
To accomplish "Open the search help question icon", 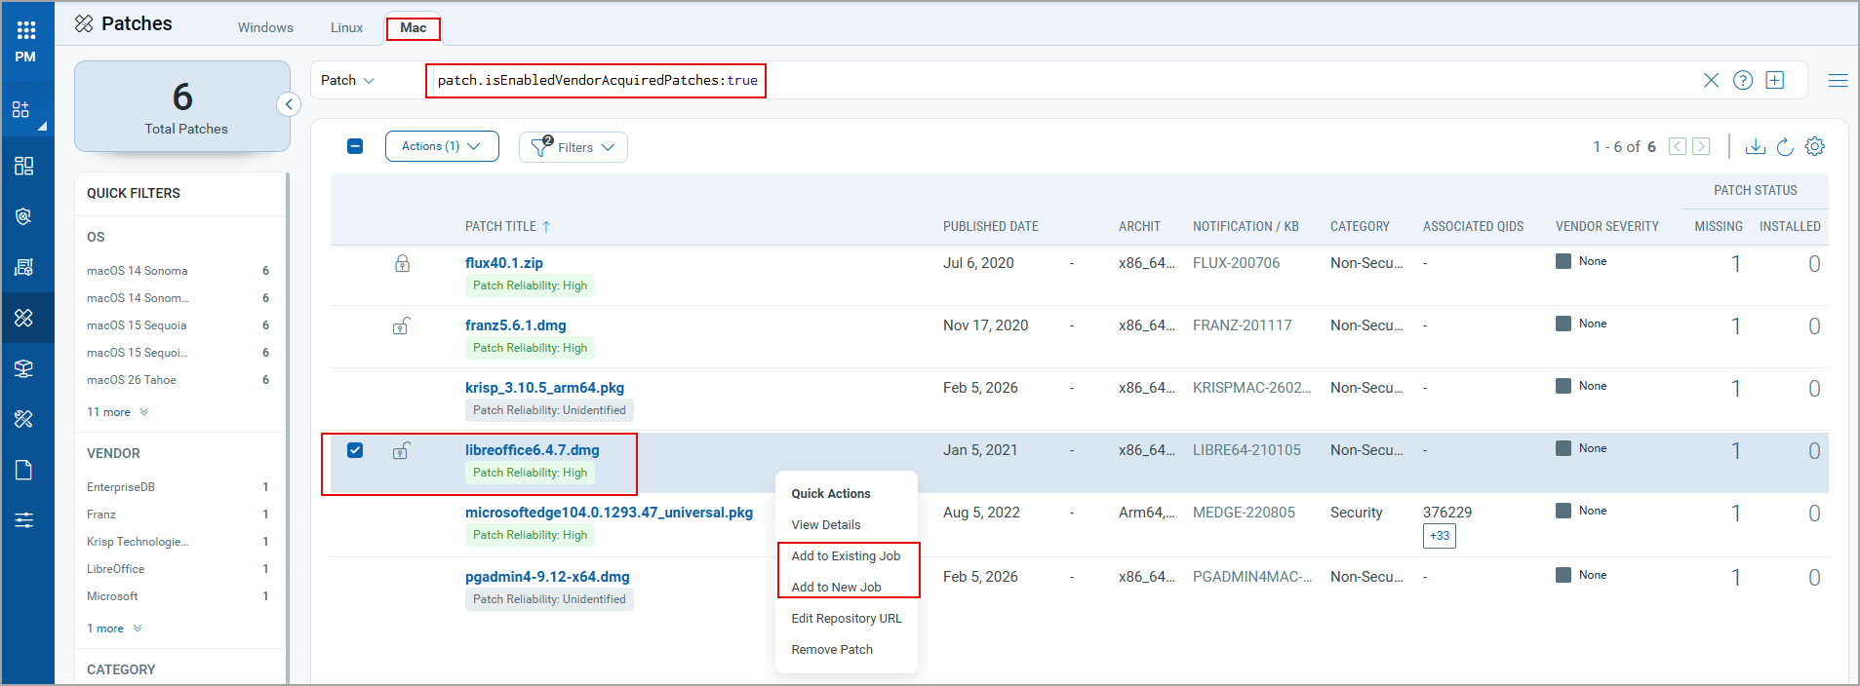I will [x=1743, y=80].
